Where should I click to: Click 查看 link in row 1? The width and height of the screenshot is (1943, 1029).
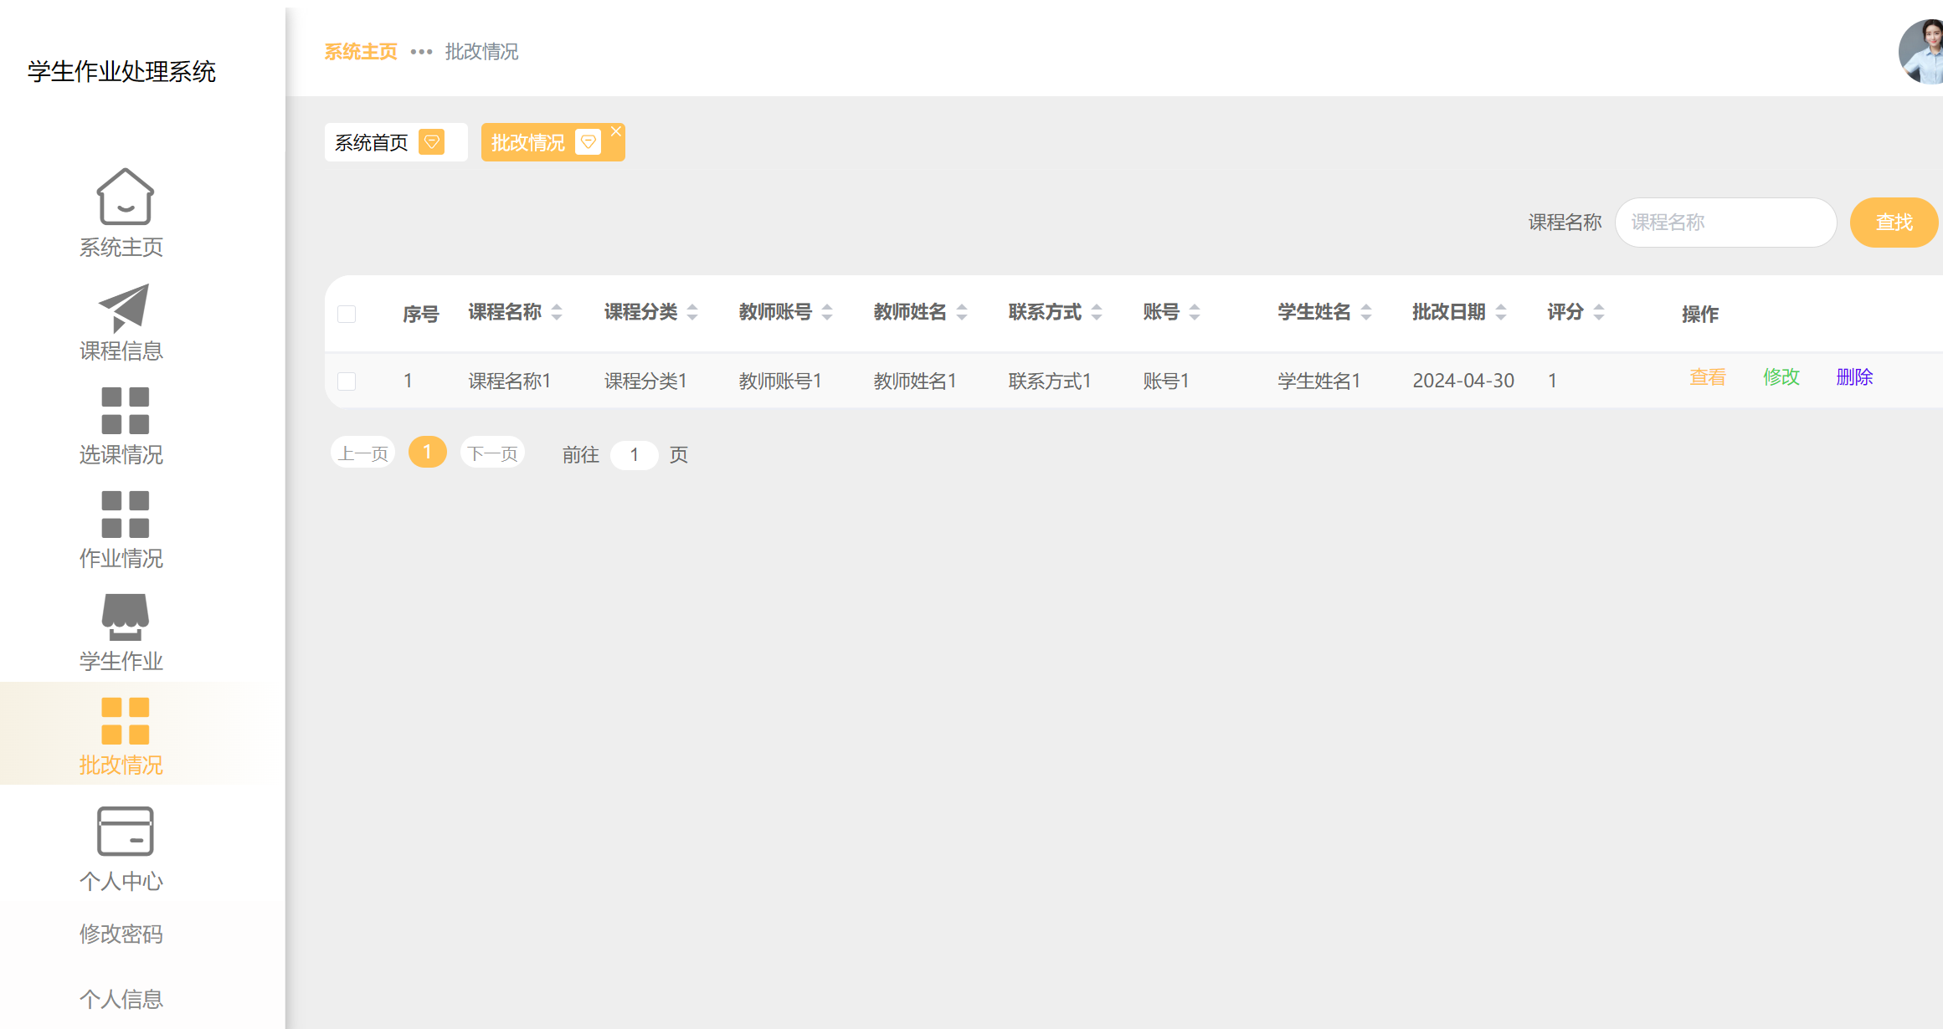coord(1708,377)
